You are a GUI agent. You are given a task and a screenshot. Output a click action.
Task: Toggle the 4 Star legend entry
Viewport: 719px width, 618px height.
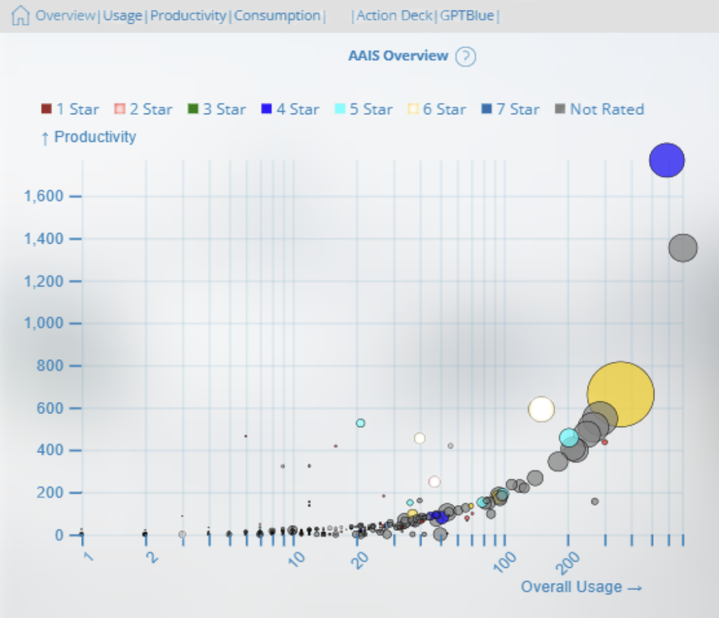tap(290, 110)
